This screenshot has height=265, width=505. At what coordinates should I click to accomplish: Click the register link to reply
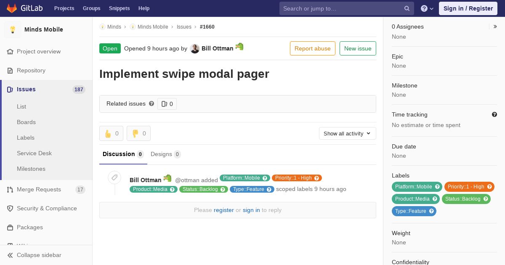click(224, 210)
